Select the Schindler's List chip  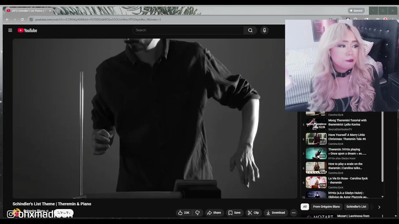click(356, 207)
